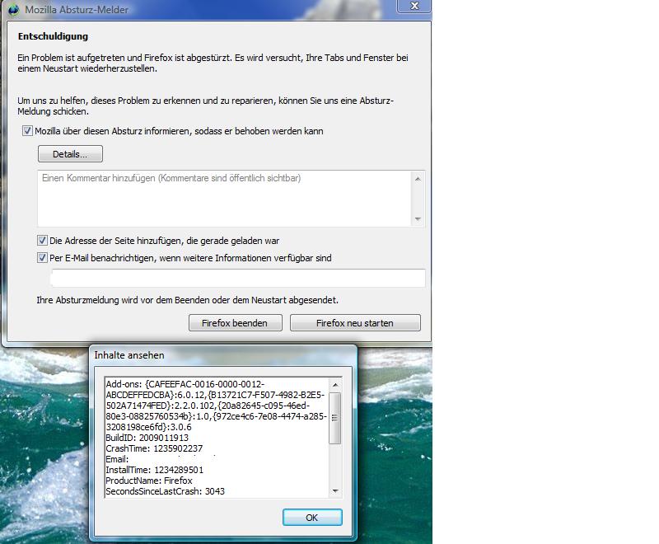
Task: Focus the e-mail address input field
Action: pos(238,279)
